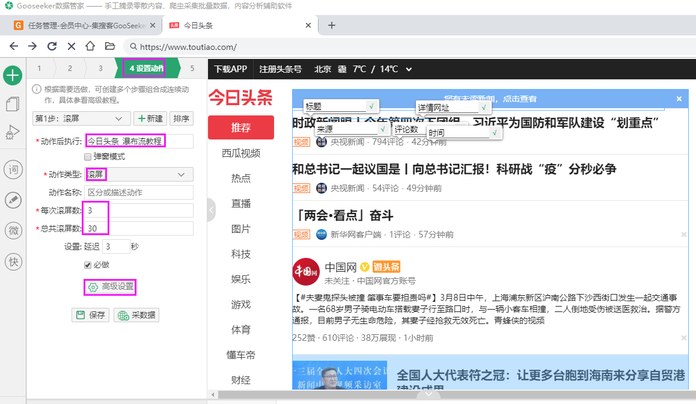Screen dimensions: 696x404
Task: Click the 新建 button
Action: (x=150, y=118)
